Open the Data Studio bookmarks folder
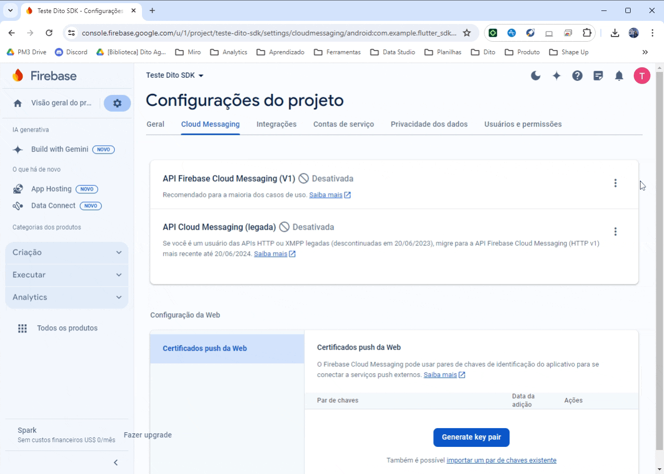Viewport: 664px width, 474px height. click(393, 52)
